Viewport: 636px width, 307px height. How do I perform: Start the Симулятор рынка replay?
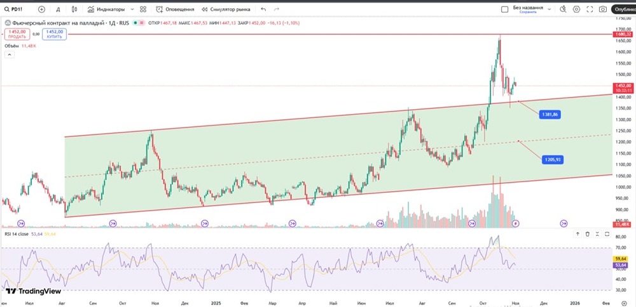pos(226,9)
